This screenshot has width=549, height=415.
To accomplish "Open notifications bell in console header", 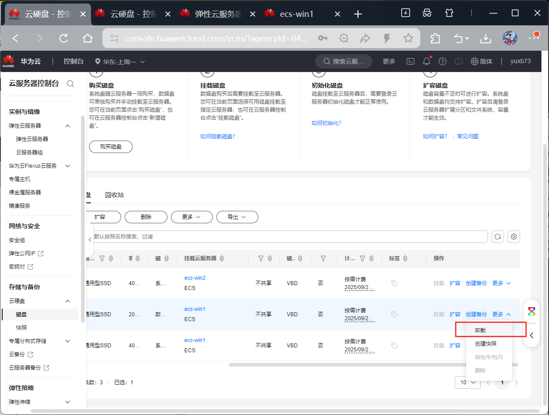I will pos(427,61).
